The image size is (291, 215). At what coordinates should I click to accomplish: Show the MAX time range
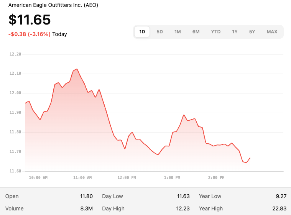(272, 32)
